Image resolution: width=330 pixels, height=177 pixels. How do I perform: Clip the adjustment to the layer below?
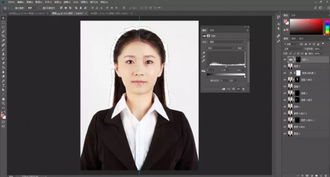click(x=223, y=89)
